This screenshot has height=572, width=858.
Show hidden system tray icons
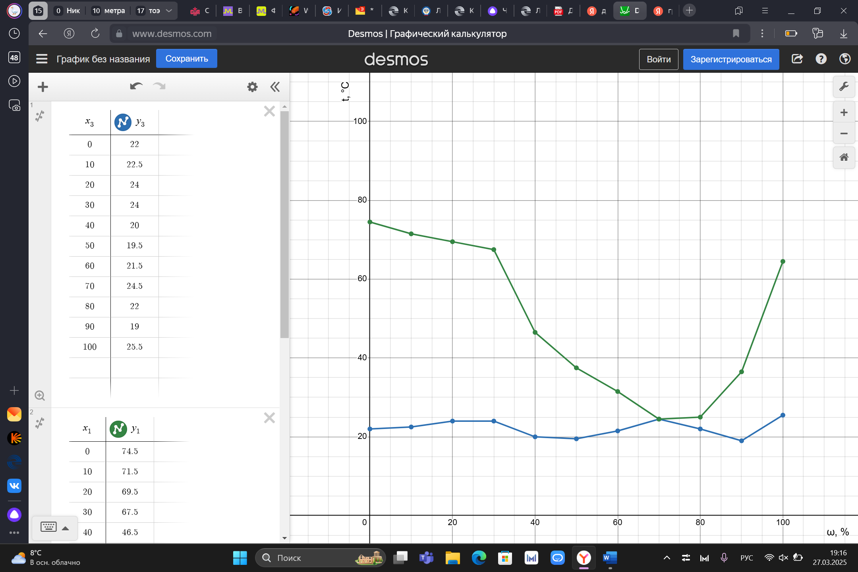(667, 558)
